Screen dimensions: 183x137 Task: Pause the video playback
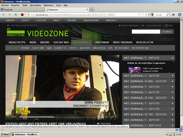click(x=8, y=117)
